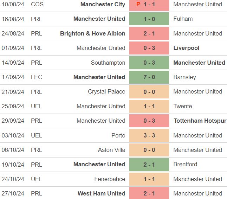Image resolution: width=227 pixels, height=199 pixels.
Task: Click the Tottenham Hotspur team name
Action: click(x=200, y=121)
